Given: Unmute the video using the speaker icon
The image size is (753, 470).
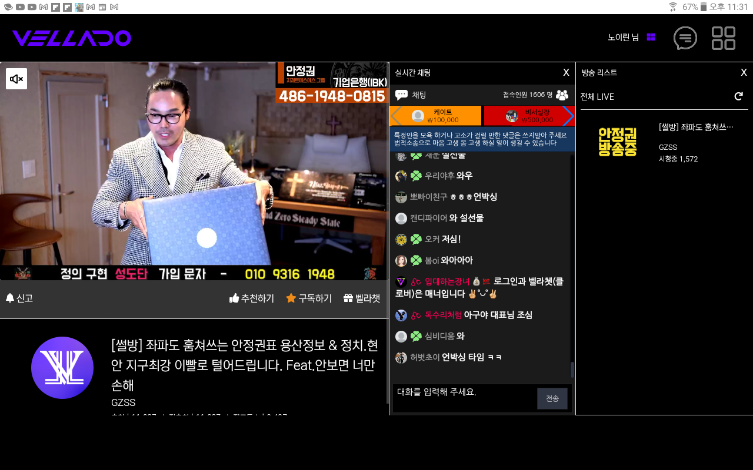Looking at the screenshot, I should [16, 79].
